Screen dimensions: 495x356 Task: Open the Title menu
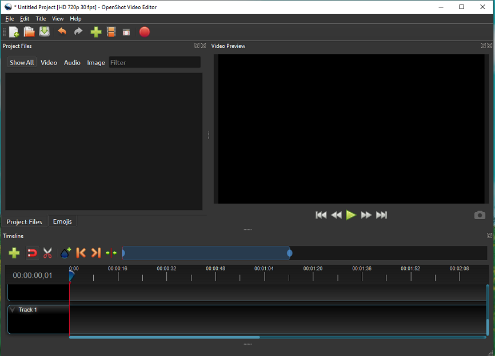[x=41, y=19]
